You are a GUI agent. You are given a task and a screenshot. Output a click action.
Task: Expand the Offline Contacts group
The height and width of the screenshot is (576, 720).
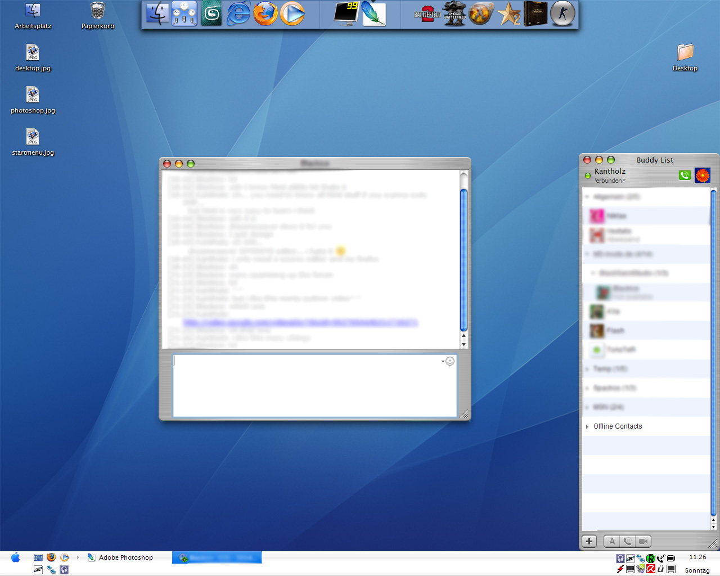pyautogui.click(x=587, y=426)
